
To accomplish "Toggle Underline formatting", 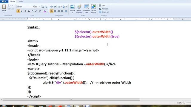I will 25,11.
